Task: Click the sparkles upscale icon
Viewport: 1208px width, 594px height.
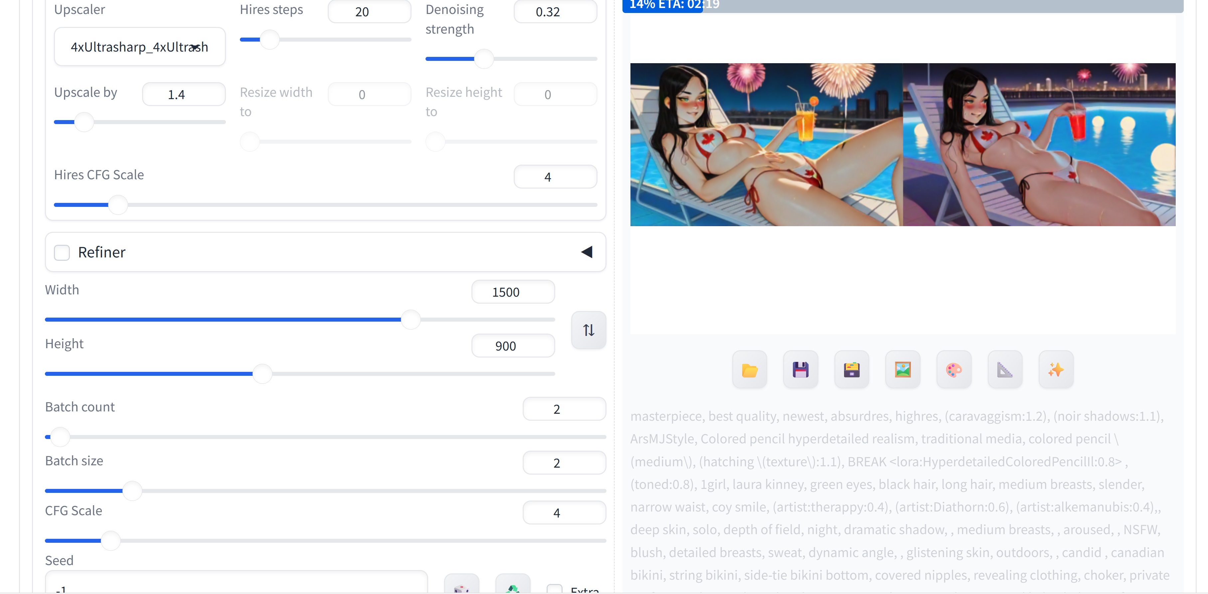Action: (1056, 370)
